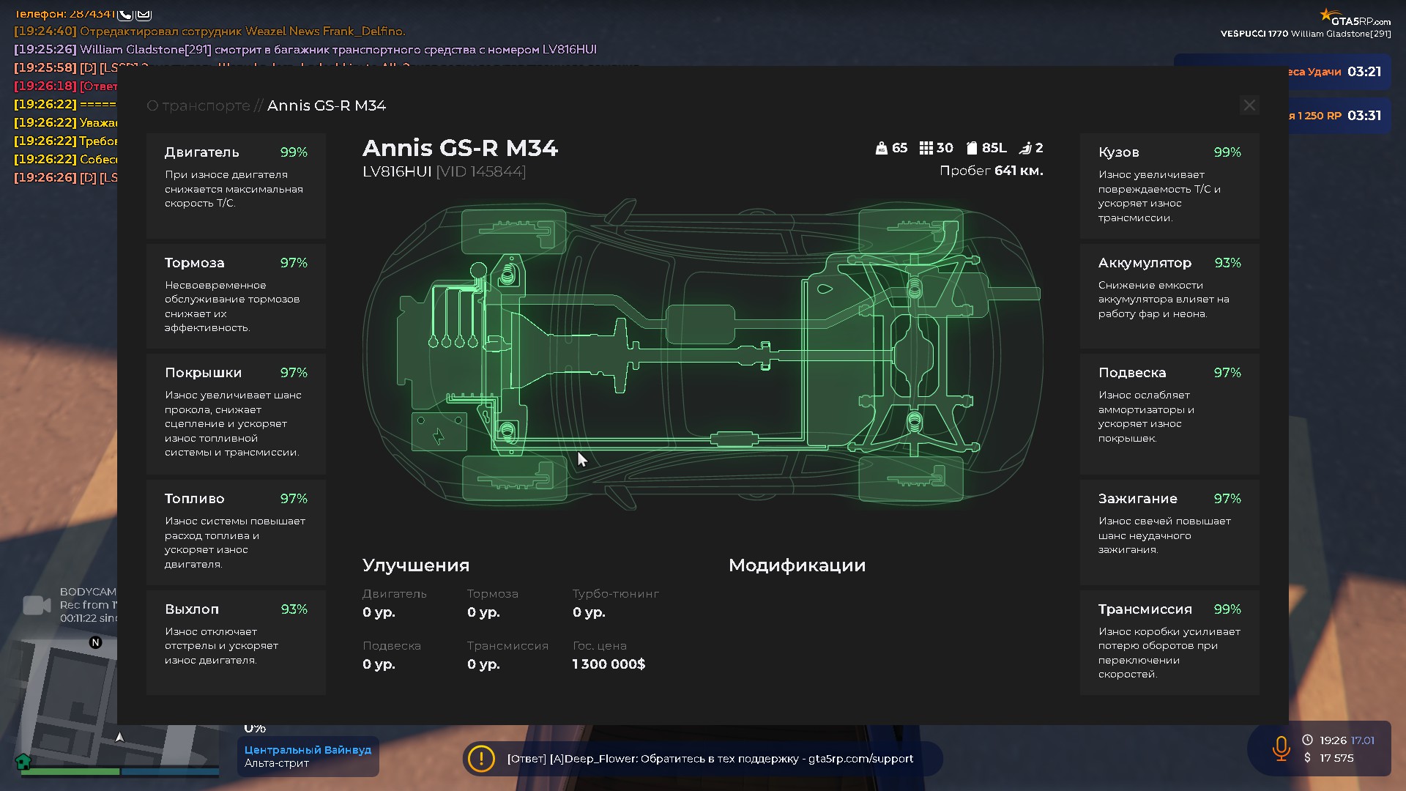Click the weight capacity icon showing 65
Screen dimensions: 1406x791
(x=882, y=148)
